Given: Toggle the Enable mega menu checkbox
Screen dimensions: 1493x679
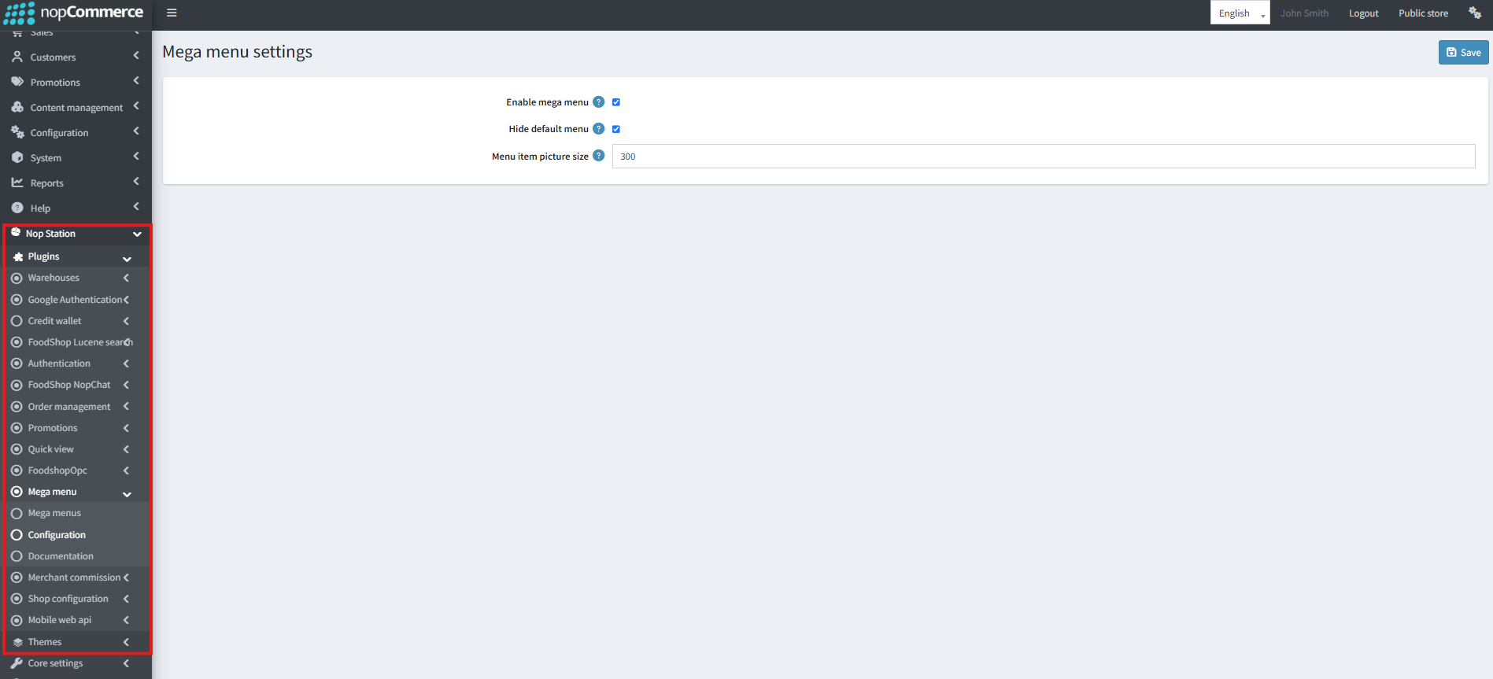Looking at the screenshot, I should click(616, 102).
